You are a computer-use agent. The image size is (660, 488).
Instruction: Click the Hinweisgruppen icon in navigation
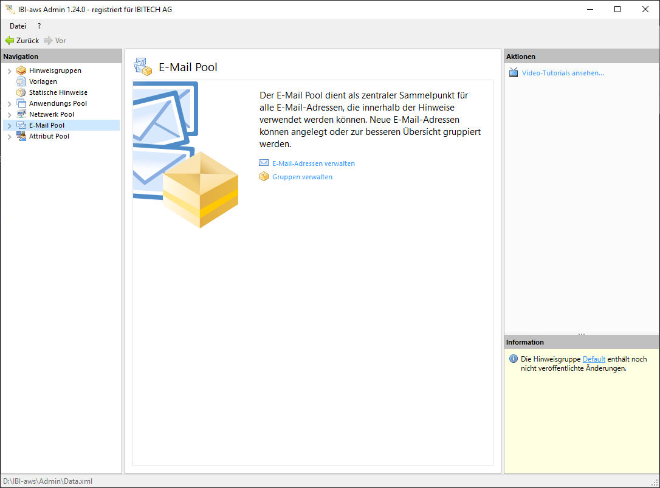tap(21, 70)
